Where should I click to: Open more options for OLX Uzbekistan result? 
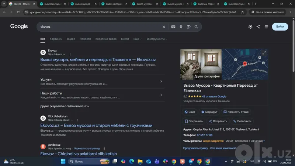coord(77,120)
